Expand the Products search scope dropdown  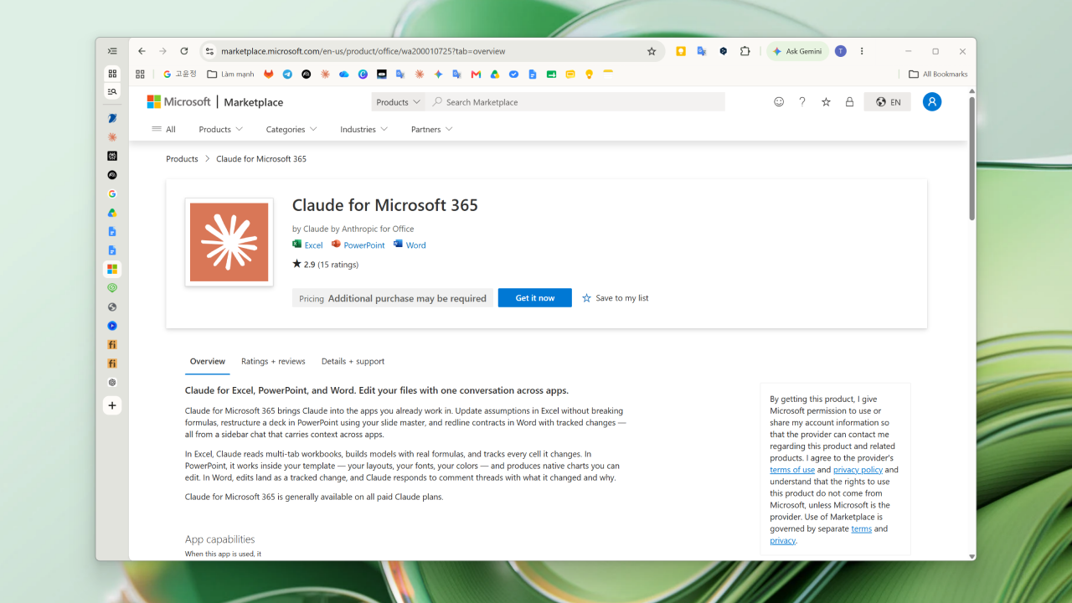point(398,102)
